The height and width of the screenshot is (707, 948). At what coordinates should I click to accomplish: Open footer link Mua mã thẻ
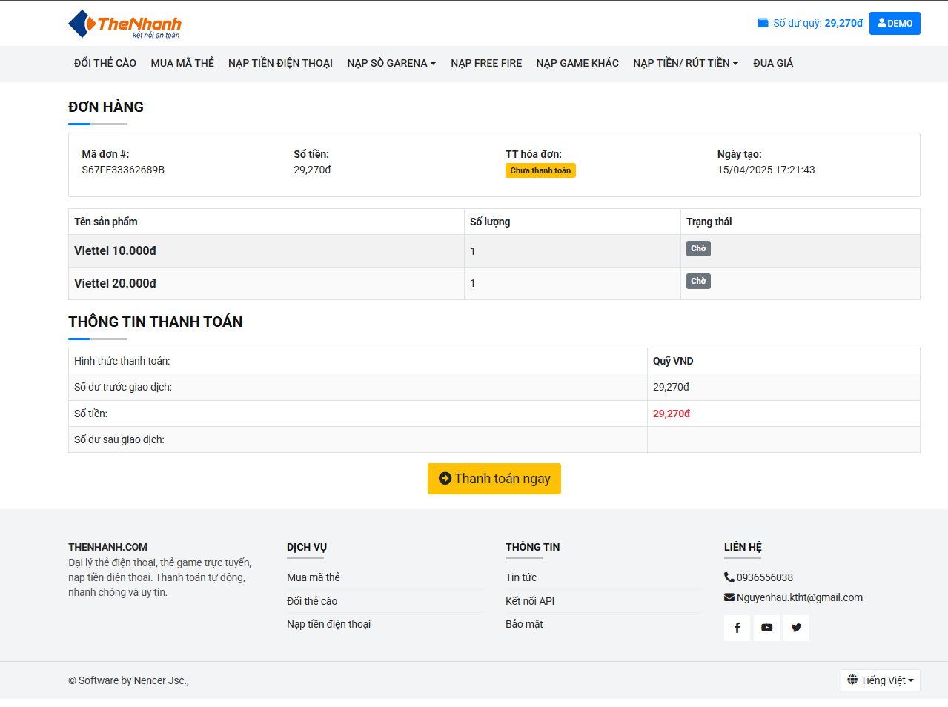tap(314, 577)
